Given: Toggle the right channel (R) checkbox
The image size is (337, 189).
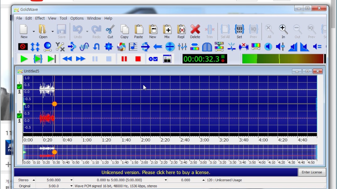Looking at the screenshot, I should [19, 116].
